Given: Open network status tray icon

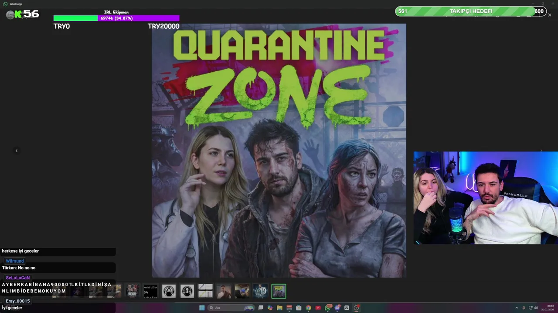Looking at the screenshot, I should (531, 308).
